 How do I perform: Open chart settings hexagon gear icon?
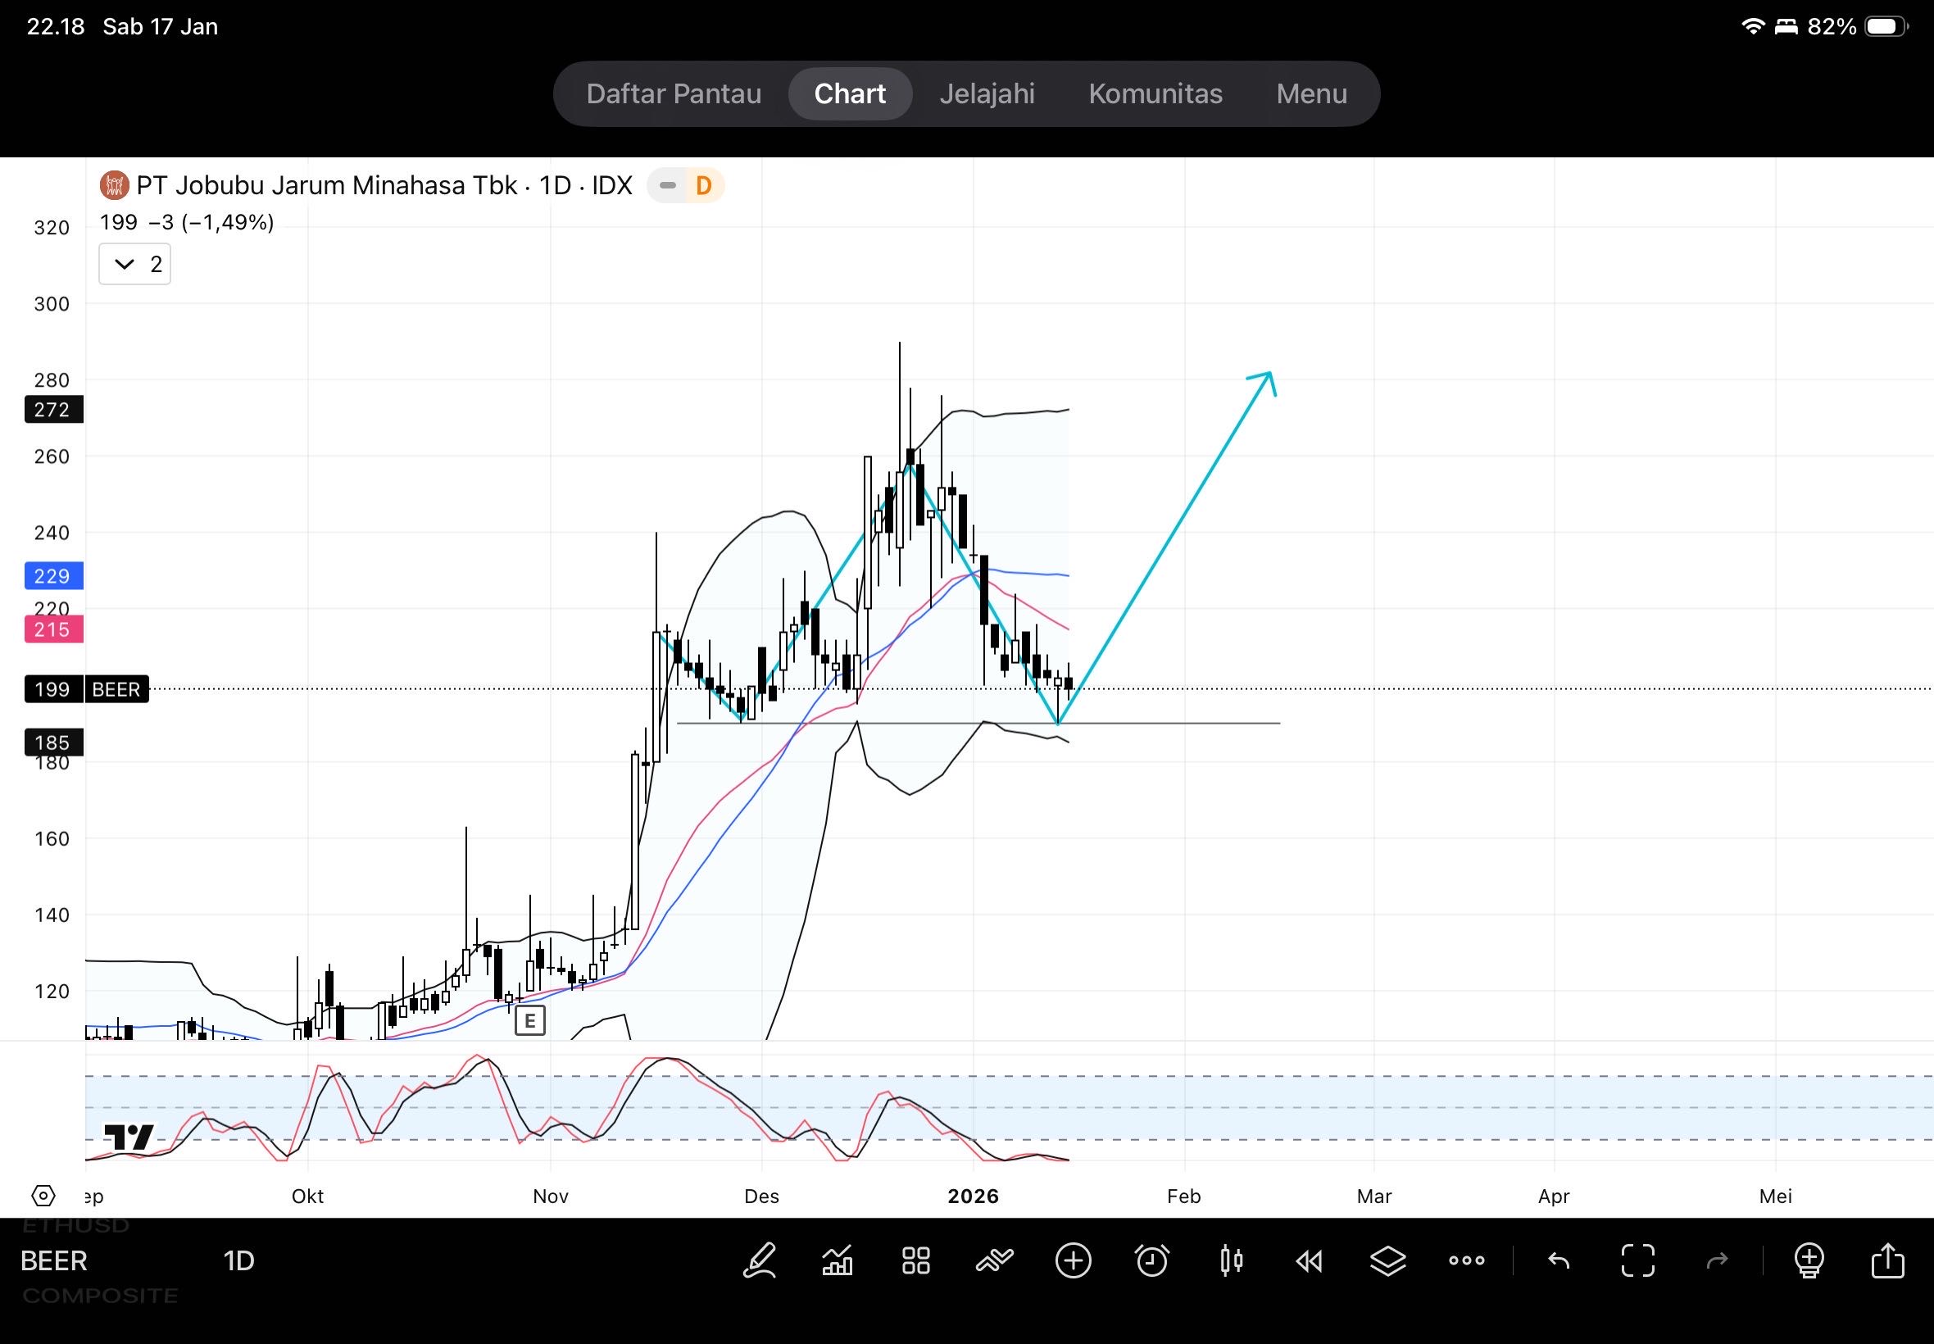tap(43, 1195)
